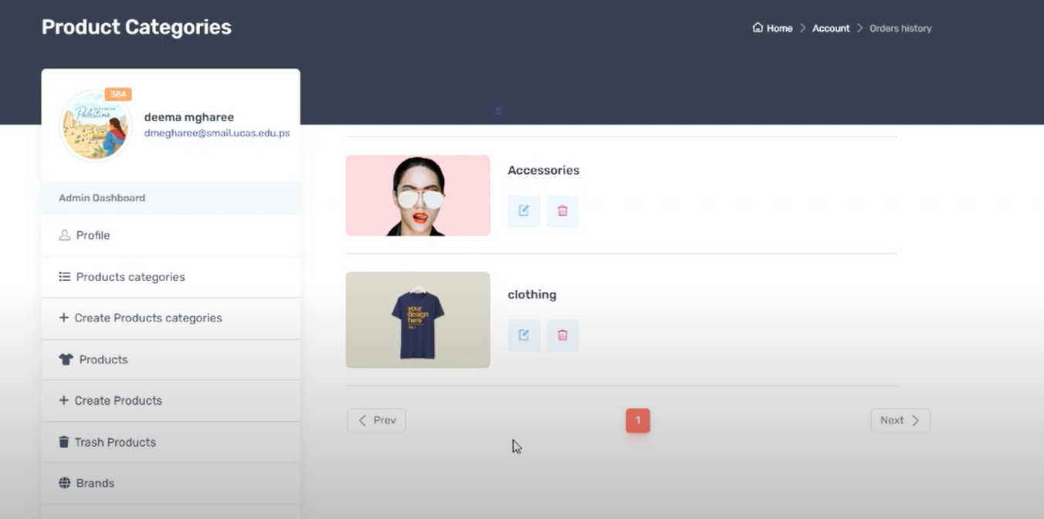This screenshot has height=519, width=1044.
Task: Click the dmegharee@smail.ucas.edu.ps email link
Action: coord(217,133)
